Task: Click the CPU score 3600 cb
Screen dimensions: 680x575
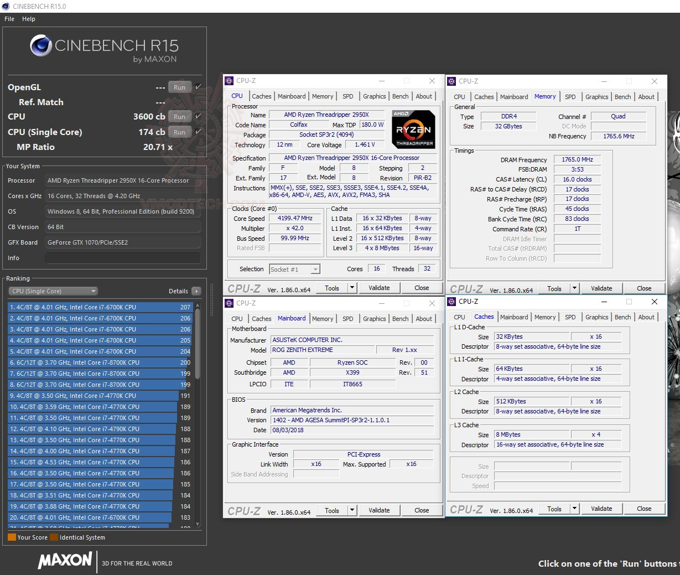Action: point(149,116)
